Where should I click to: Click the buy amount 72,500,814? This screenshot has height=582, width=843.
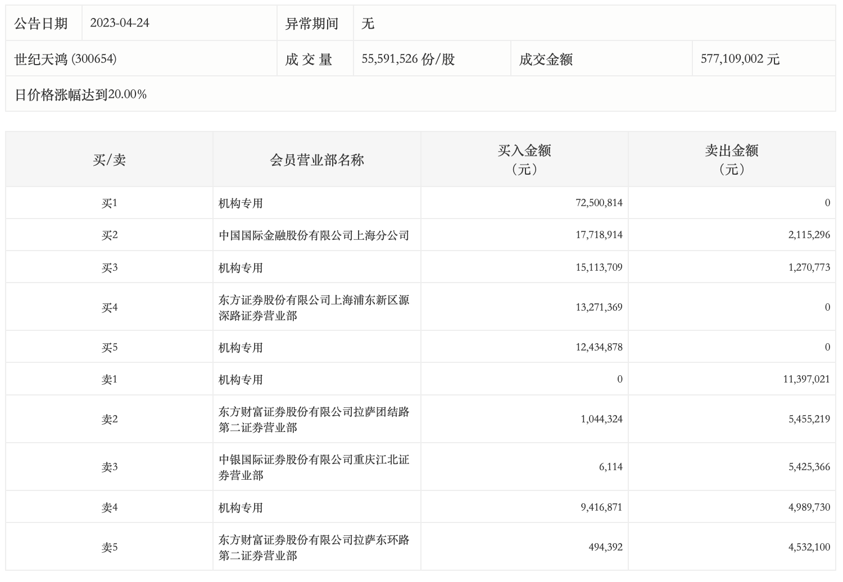pos(599,203)
